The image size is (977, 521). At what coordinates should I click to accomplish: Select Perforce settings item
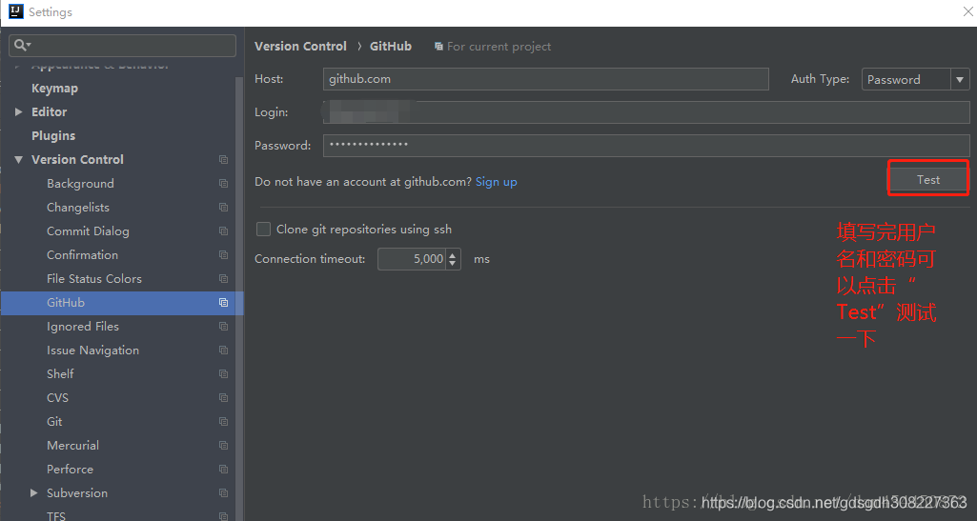click(x=70, y=470)
